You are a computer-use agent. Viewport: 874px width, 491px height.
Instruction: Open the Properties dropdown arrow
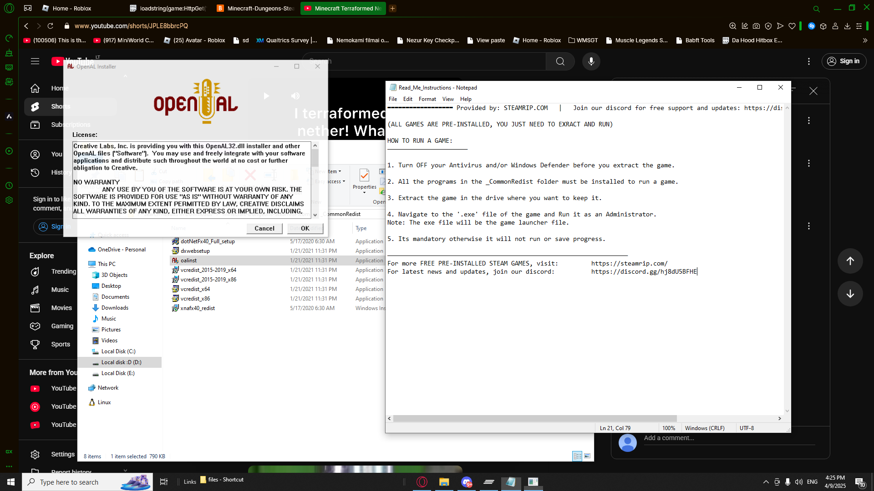pos(364,193)
